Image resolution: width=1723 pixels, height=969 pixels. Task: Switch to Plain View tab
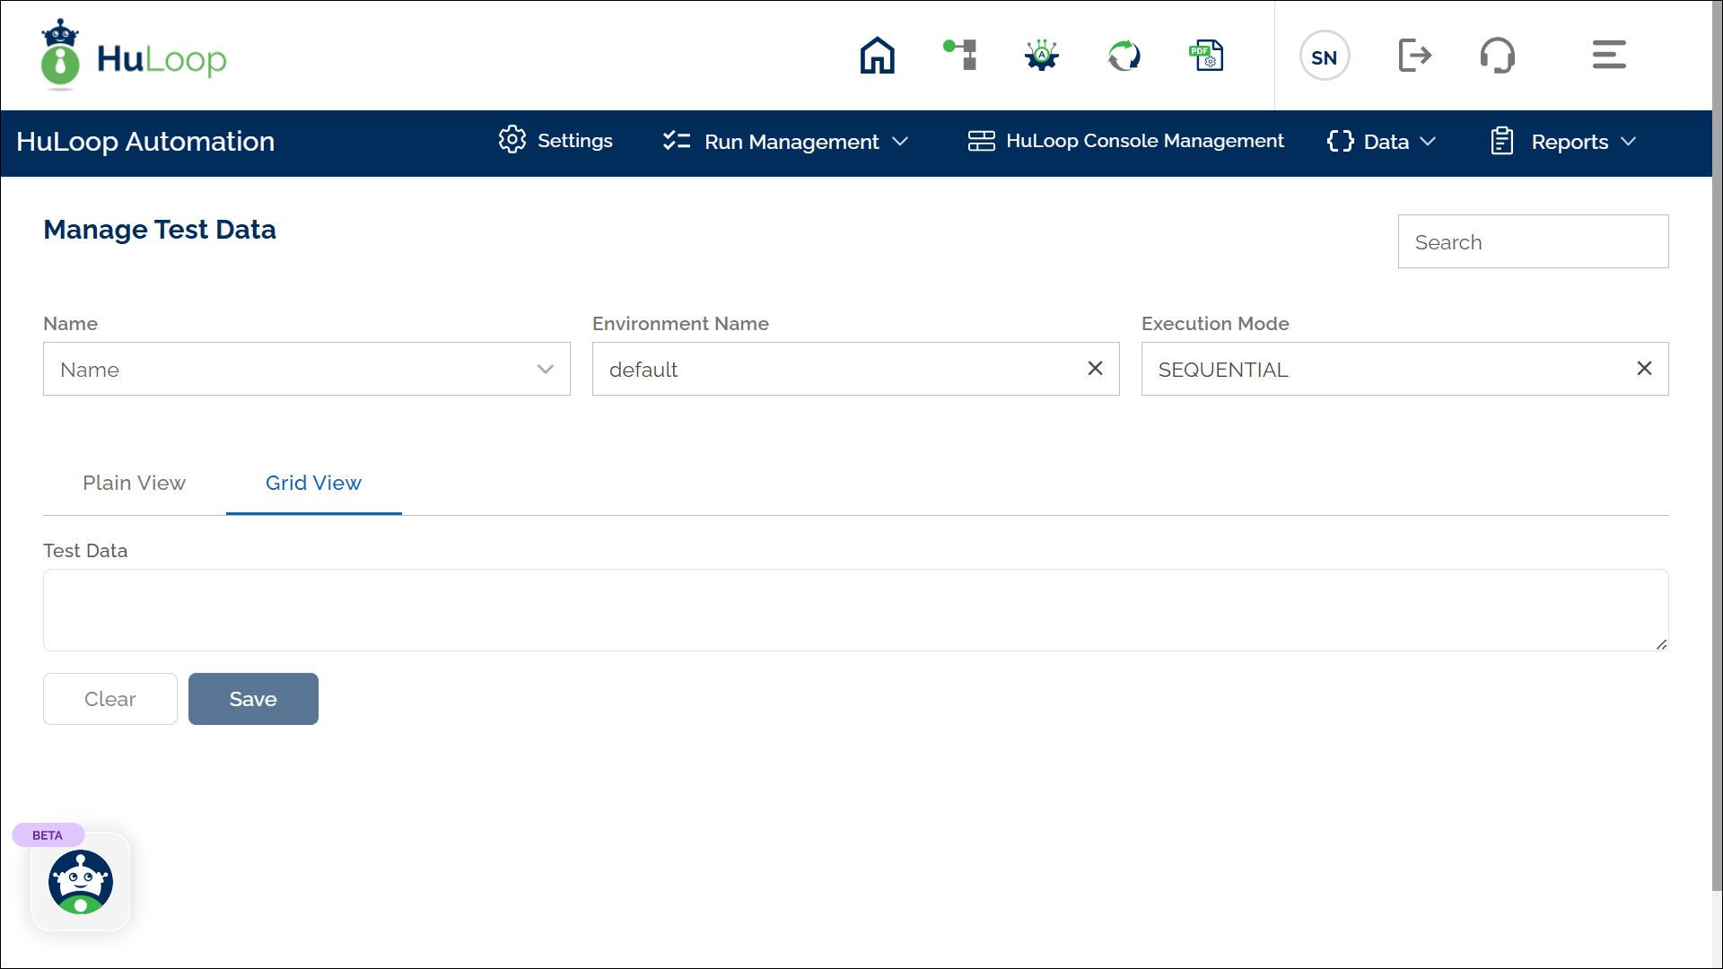click(x=134, y=483)
